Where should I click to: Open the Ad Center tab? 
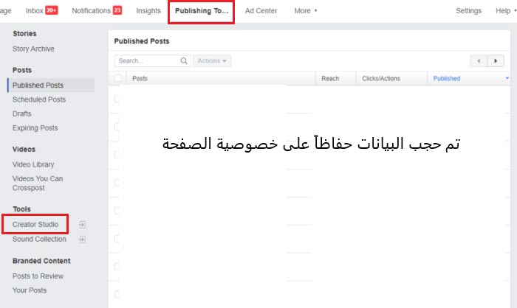pos(261,11)
